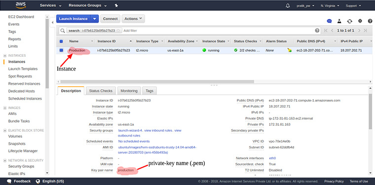Click the No scheduled events link

pyautogui.click(x=134, y=141)
